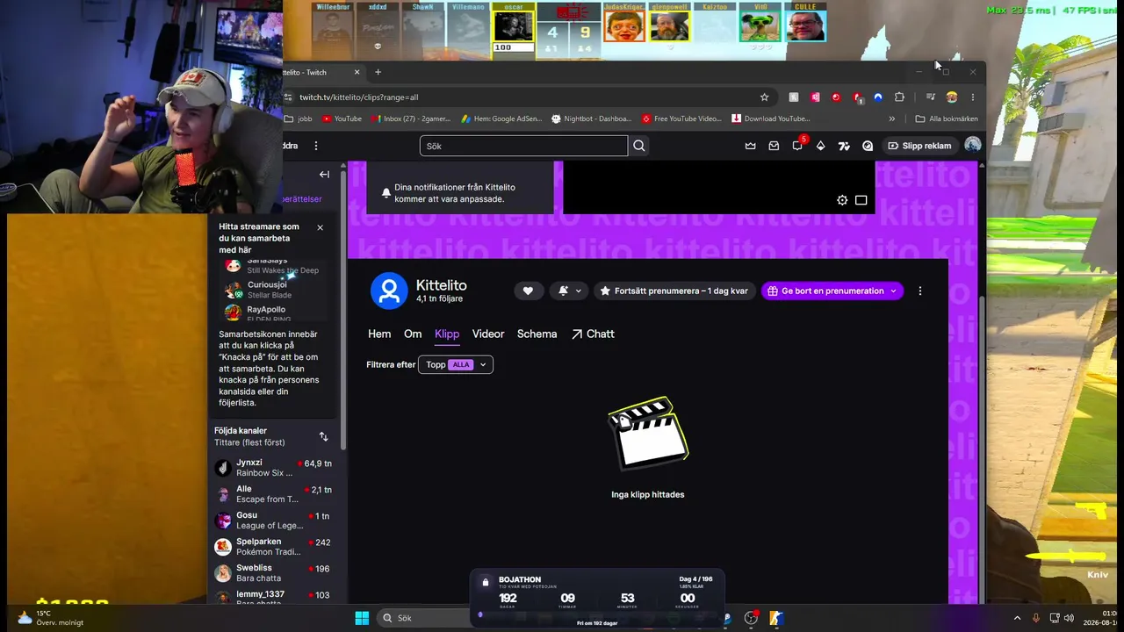Open the Chrome extensions puzzle icon
Image resolution: width=1124 pixels, height=632 pixels.
coord(899,97)
